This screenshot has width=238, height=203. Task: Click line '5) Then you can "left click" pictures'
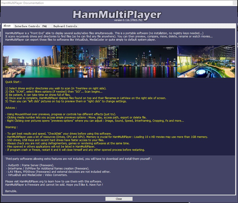point(66,101)
